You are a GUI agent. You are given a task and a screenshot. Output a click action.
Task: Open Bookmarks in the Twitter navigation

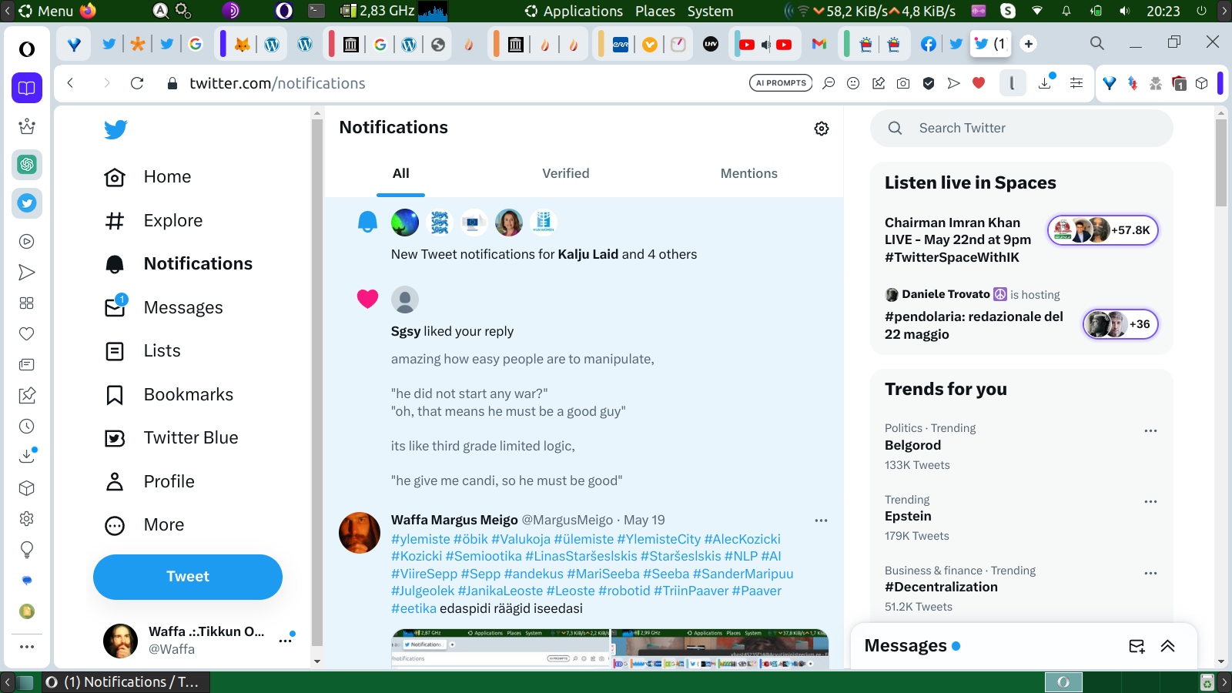188,394
